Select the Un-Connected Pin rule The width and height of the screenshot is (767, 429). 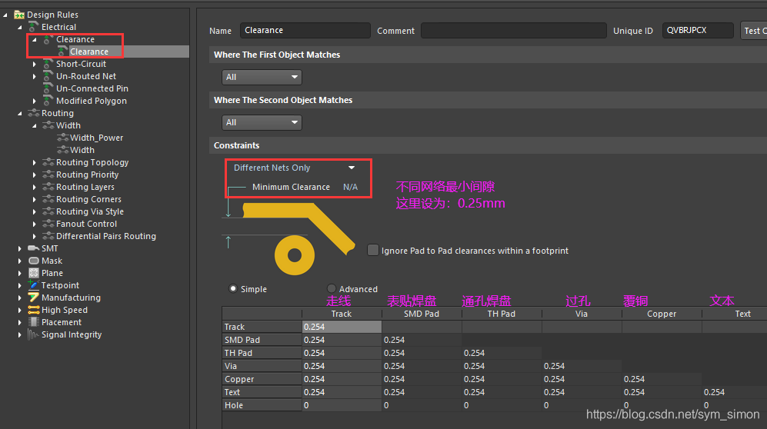click(x=92, y=88)
